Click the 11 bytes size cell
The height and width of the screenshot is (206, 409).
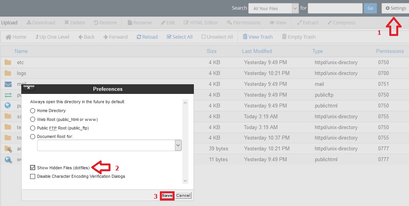tap(218, 159)
